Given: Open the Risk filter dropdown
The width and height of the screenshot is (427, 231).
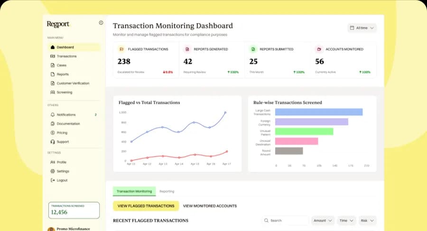Looking at the screenshot, I should click(367, 221).
